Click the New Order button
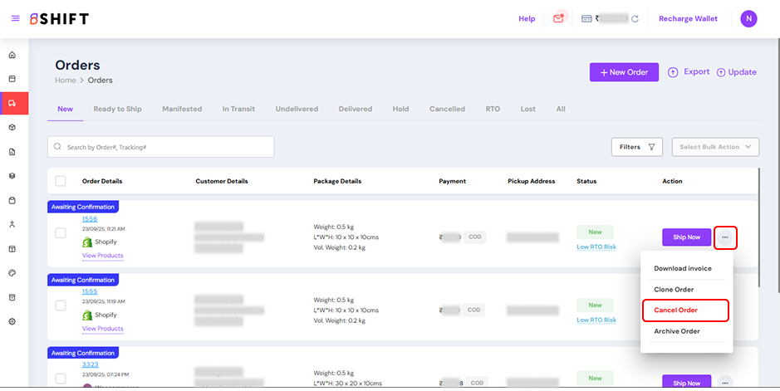Image resolution: width=780 pixels, height=391 pixels. (624, 72)
